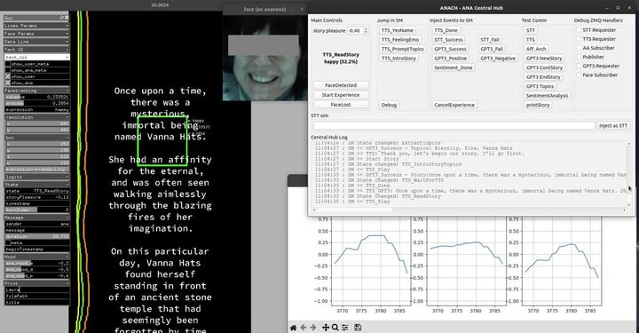Adjust the turnIndex slider in State
639x333 pixels.
tap(36, 210)
